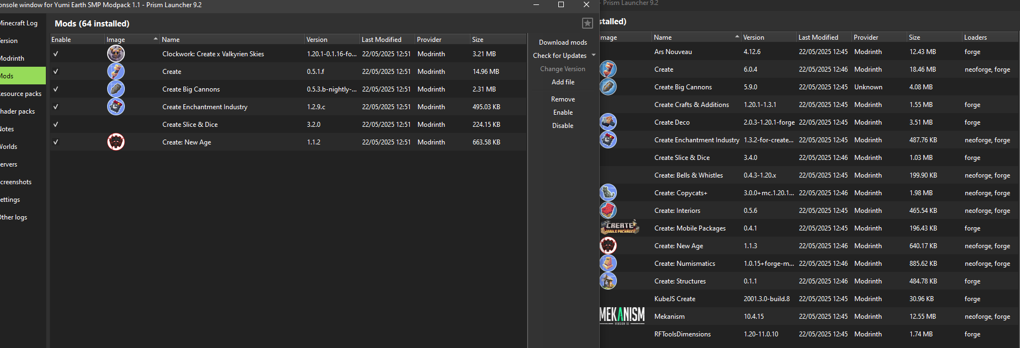Disable Create Big Cannons via its checkbox
Screen dimensions: 1020x348
coord(56,89)
